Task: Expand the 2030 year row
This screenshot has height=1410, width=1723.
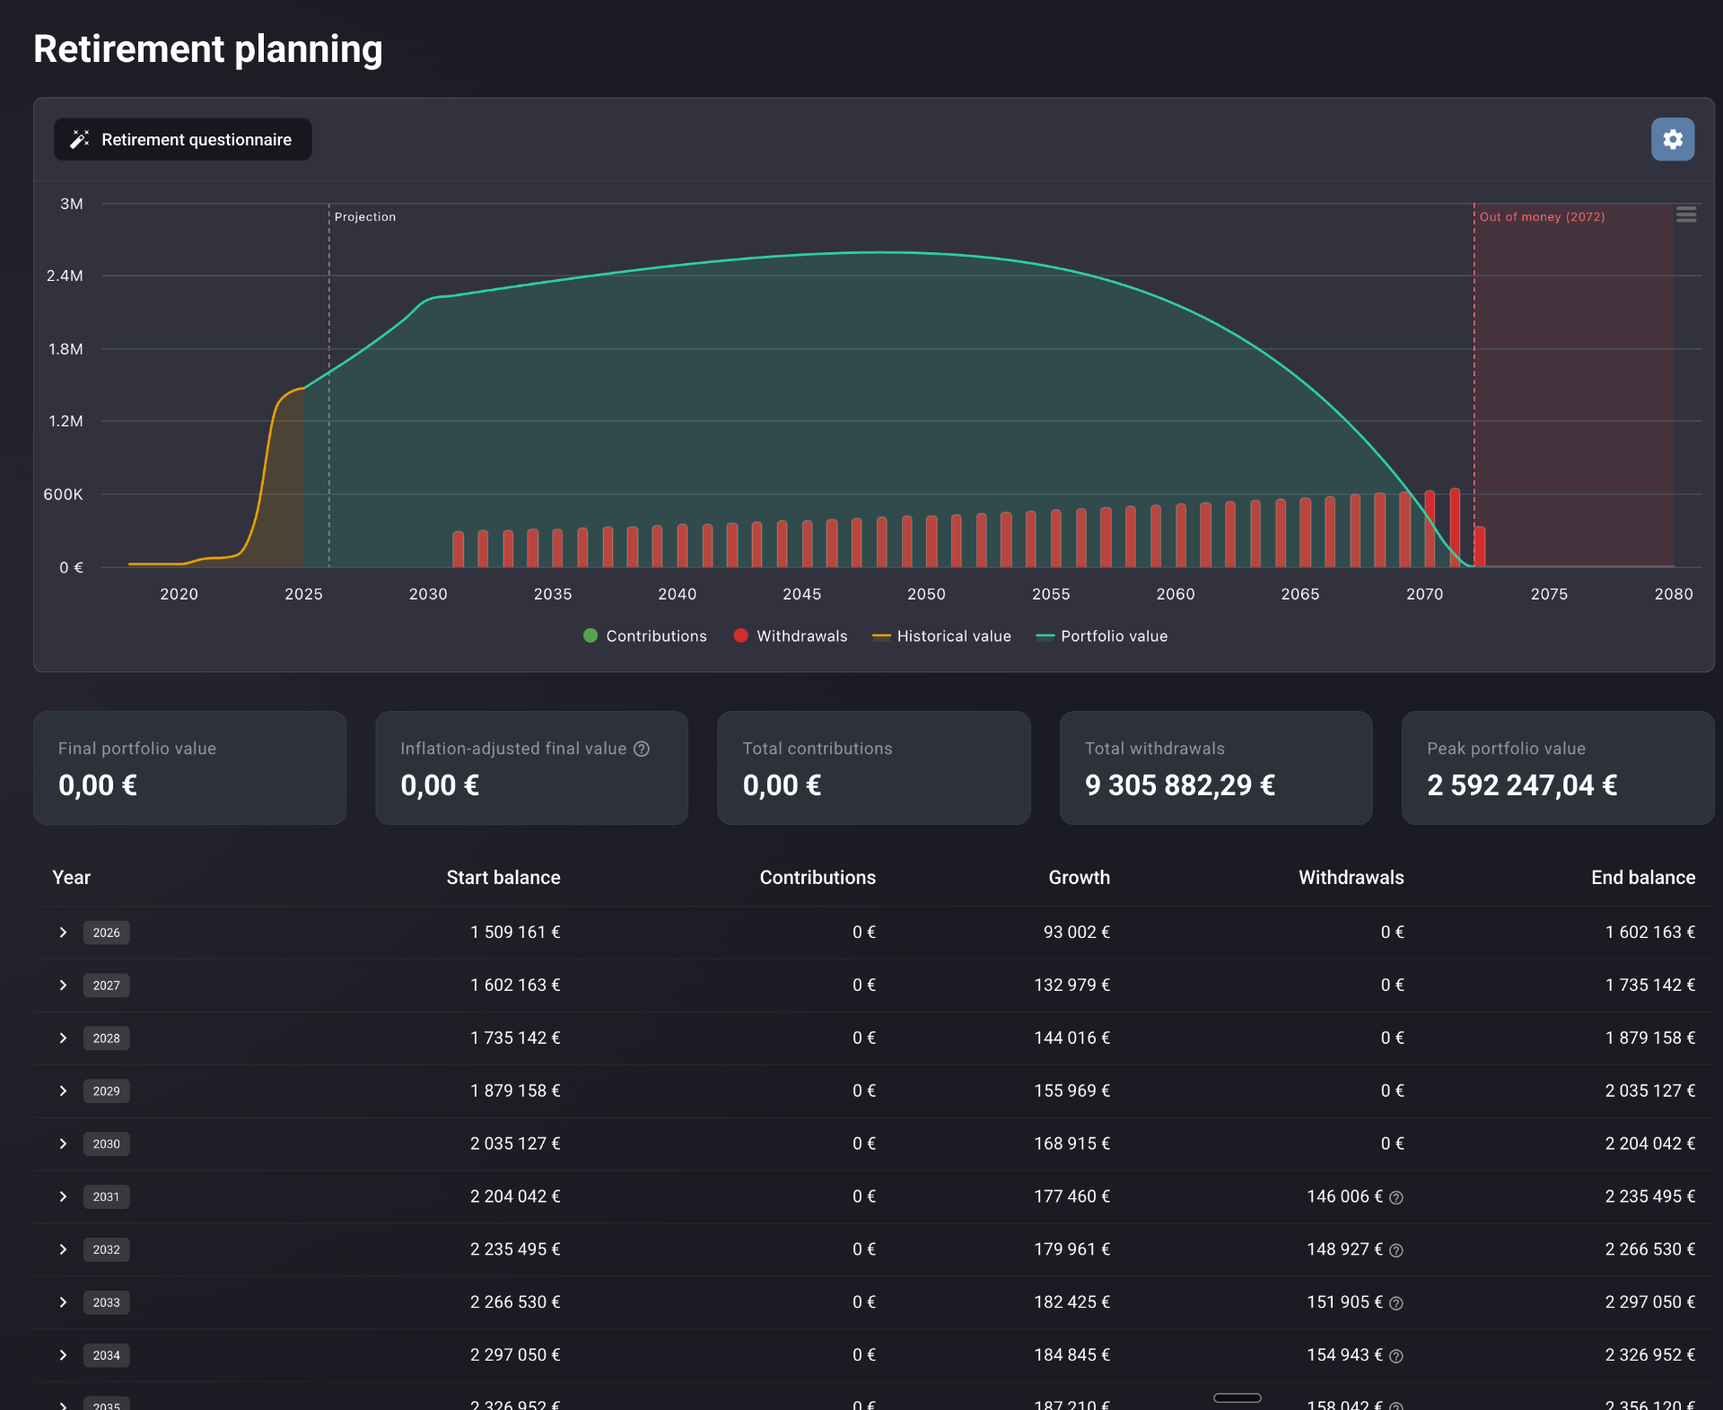Action: click(63, 1144)
